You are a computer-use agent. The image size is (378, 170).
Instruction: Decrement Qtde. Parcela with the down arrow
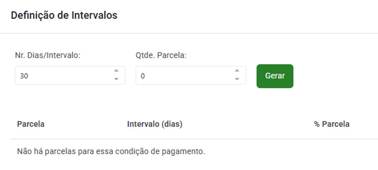[x=237, y=79]
